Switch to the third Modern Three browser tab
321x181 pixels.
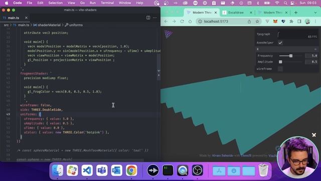point(272,13)
